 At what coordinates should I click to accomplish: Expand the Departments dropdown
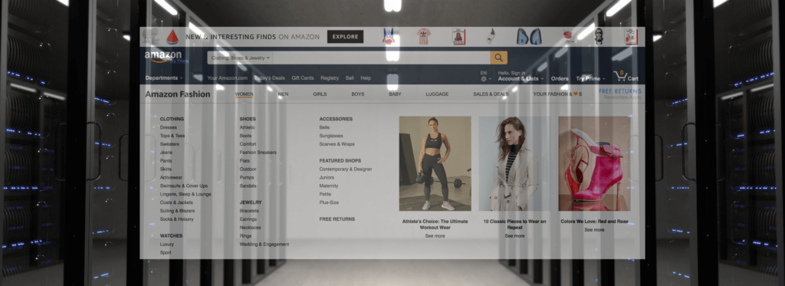tap(164, 78)
